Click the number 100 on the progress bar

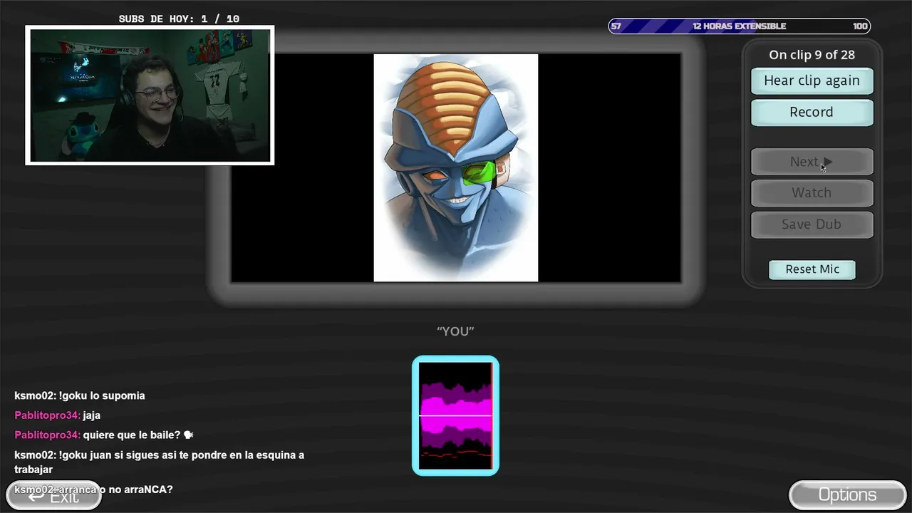pyautogui.click(x=860, y=26)
